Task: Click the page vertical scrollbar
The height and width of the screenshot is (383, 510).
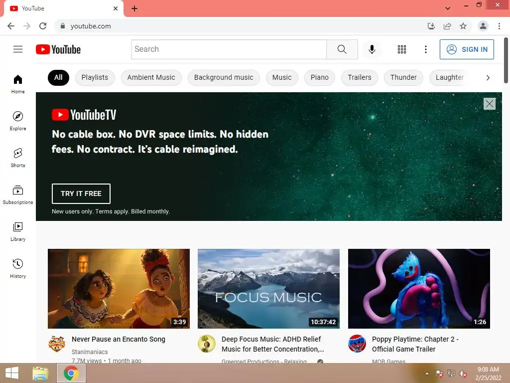Action: [x=506, y=60]
